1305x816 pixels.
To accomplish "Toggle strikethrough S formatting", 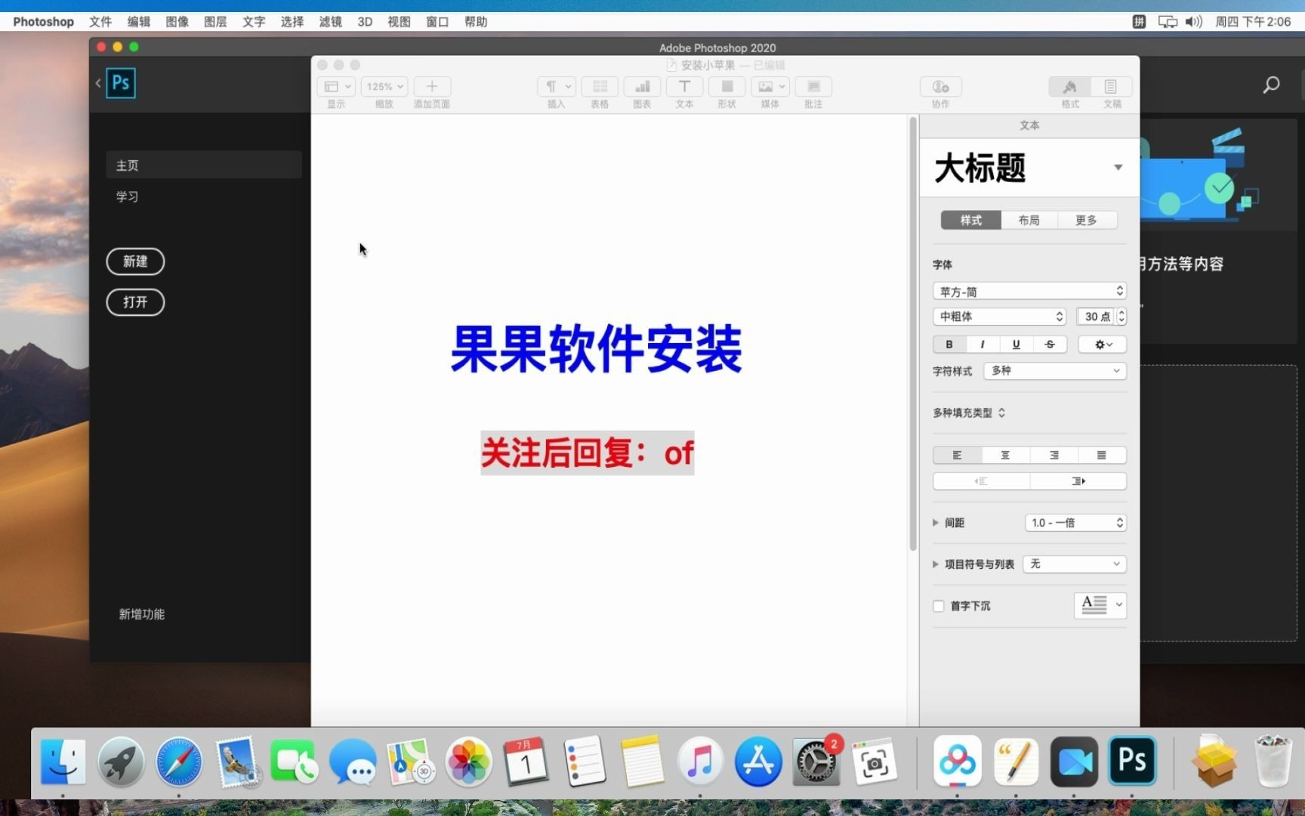I will click(x=1050, y=345).
